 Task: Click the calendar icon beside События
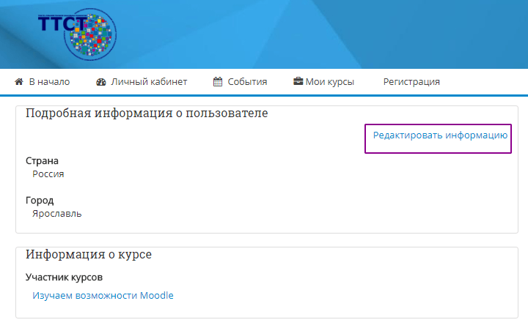click(x=218, y=82)
